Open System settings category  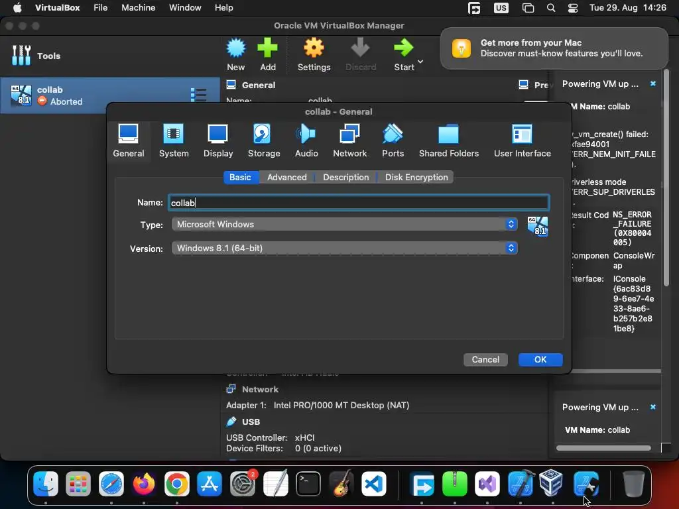[x=173, y=141]
